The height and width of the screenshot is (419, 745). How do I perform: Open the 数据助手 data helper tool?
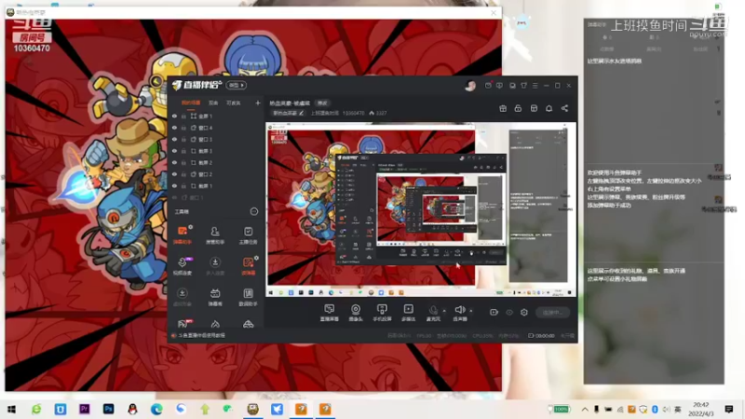[248, 297]
